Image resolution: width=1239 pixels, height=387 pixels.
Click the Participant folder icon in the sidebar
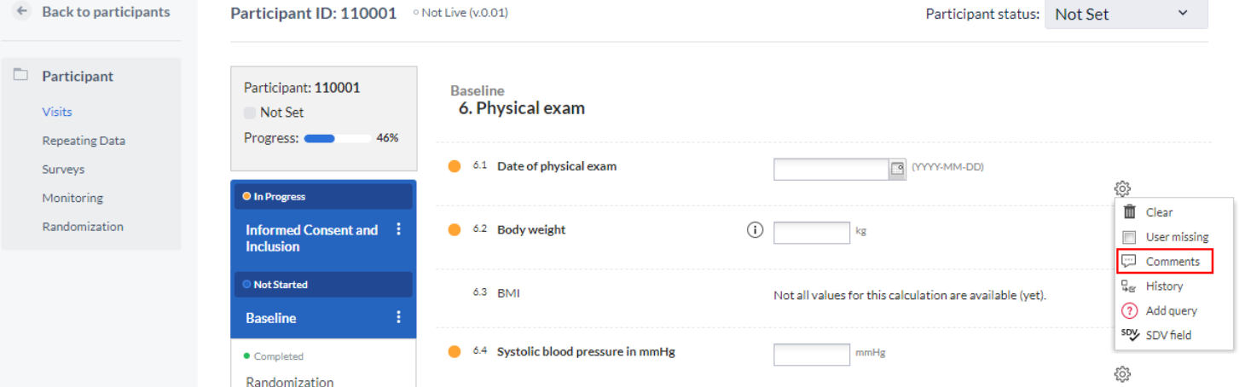click(21, 76)
